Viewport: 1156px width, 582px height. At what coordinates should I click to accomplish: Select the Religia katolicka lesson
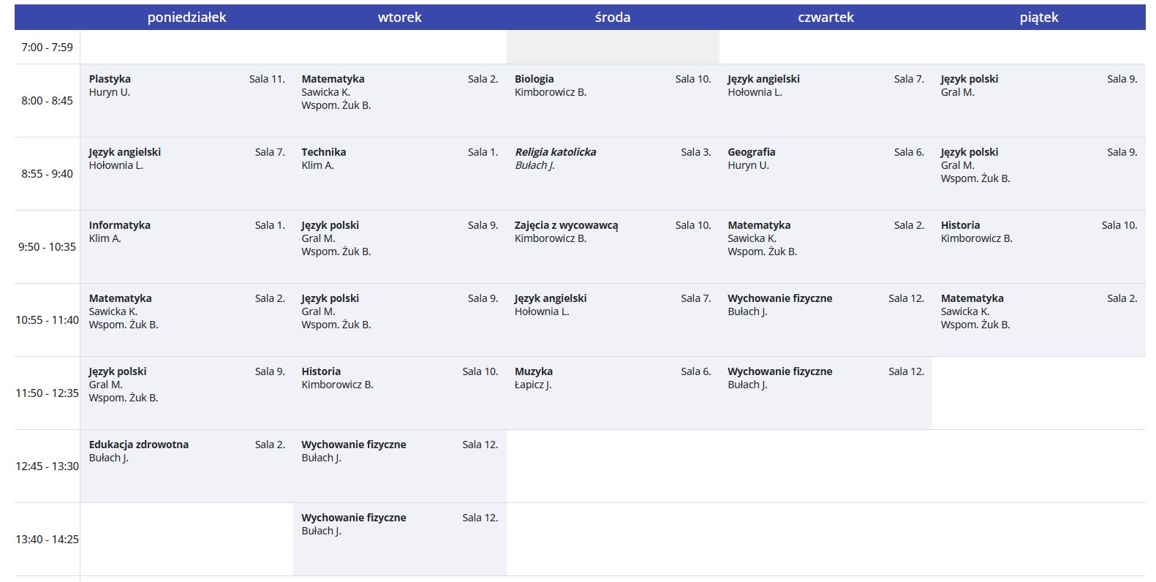coord(555,152)
